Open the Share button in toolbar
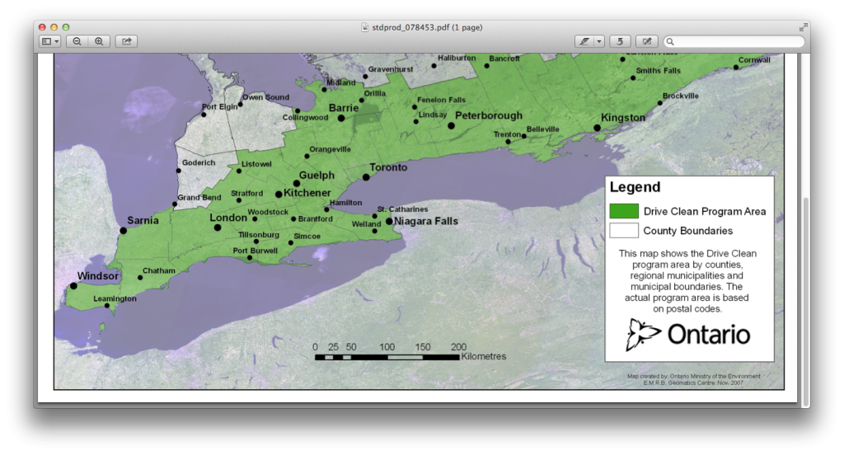 [126, 41]
